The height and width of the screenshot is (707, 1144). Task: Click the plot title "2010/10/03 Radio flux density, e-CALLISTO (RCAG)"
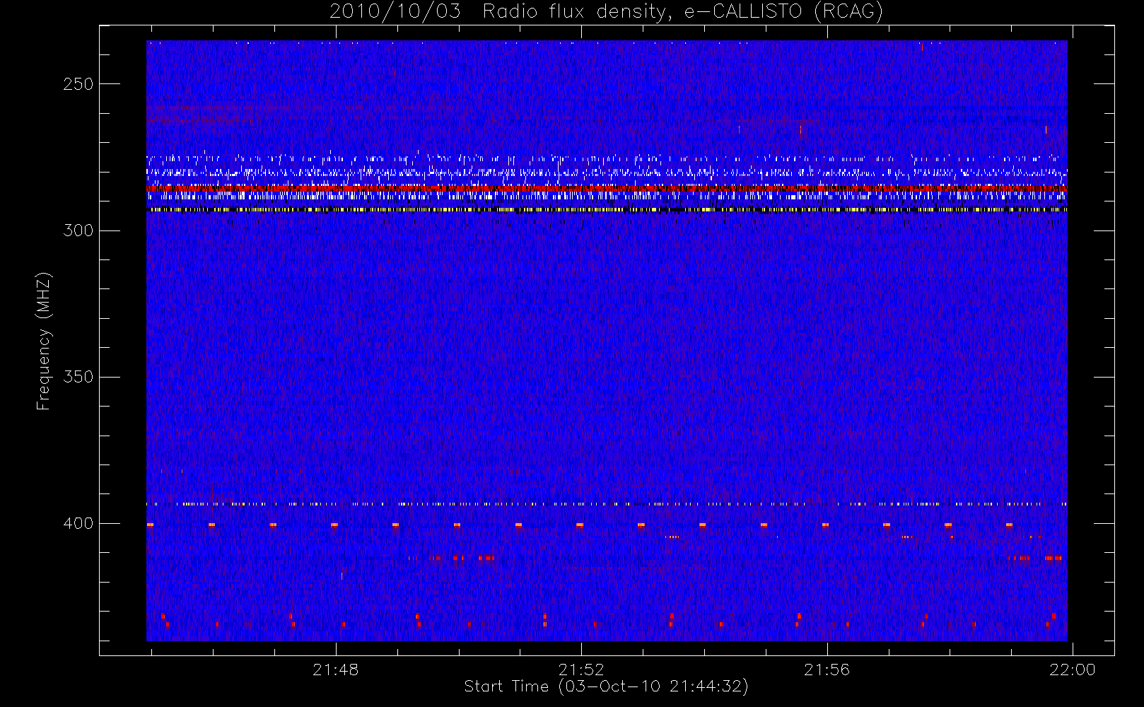[x=606, y=12]
